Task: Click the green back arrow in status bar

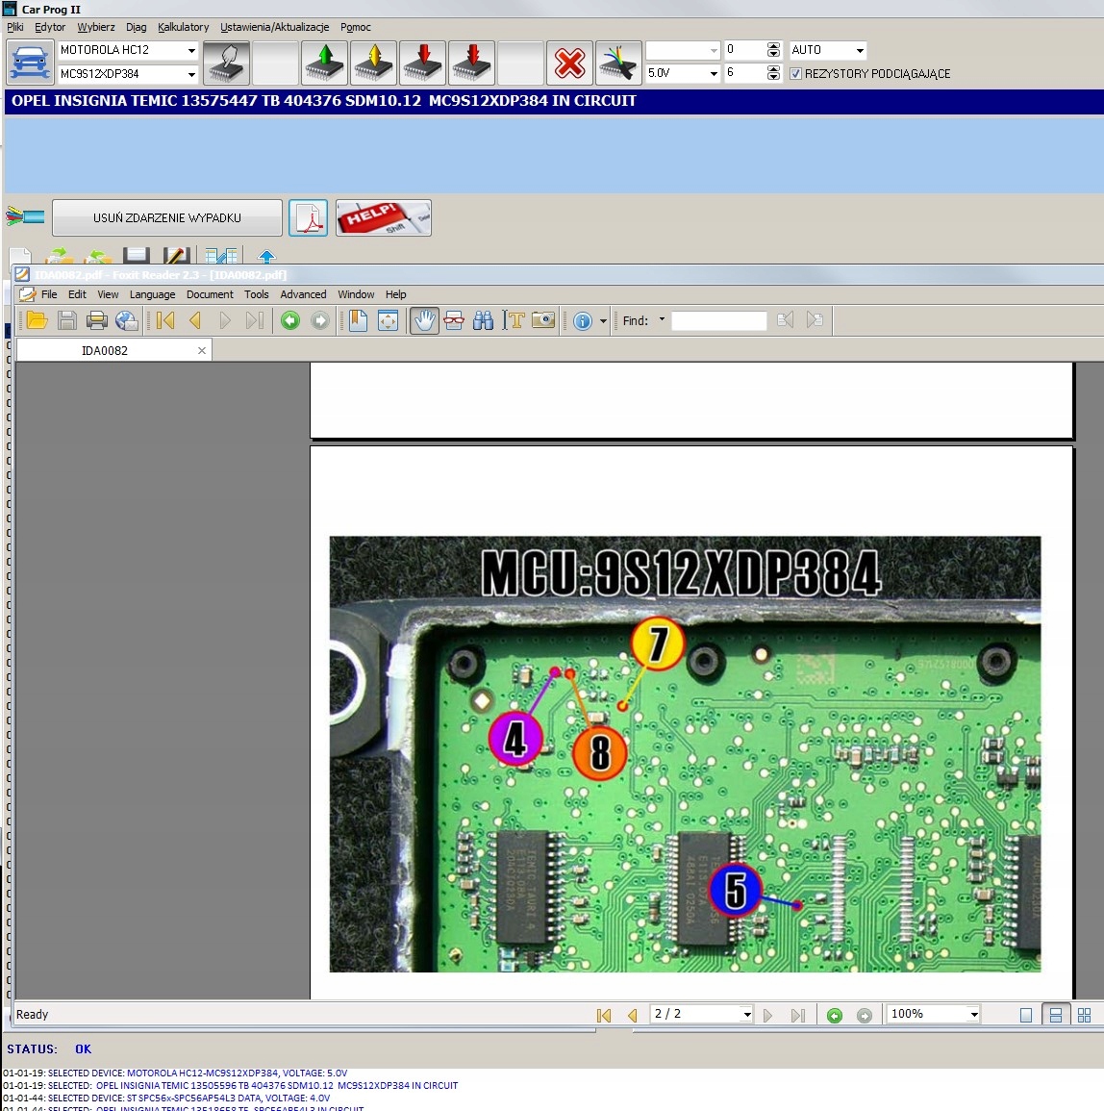Action: (x=835, y=1016)
